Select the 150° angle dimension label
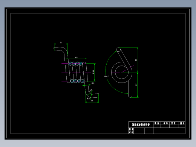Image resolution: width=196 pixels, height=147 pixels. [x=106, y=76]
